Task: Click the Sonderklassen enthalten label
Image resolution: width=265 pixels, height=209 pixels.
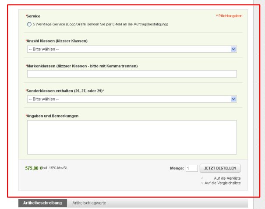Action: [65, 91]
